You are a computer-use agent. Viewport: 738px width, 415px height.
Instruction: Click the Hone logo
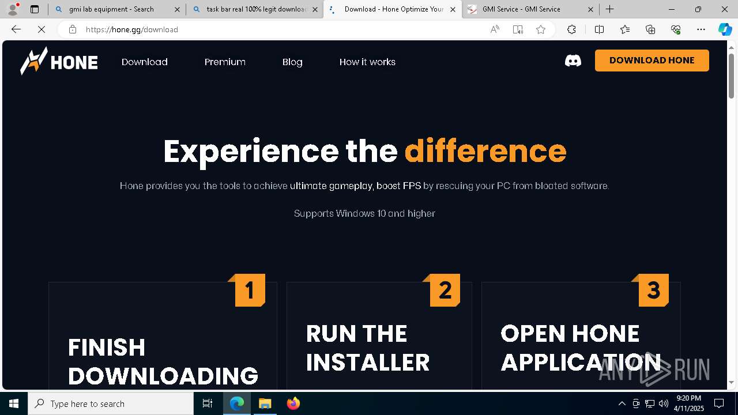pos(59,61)
